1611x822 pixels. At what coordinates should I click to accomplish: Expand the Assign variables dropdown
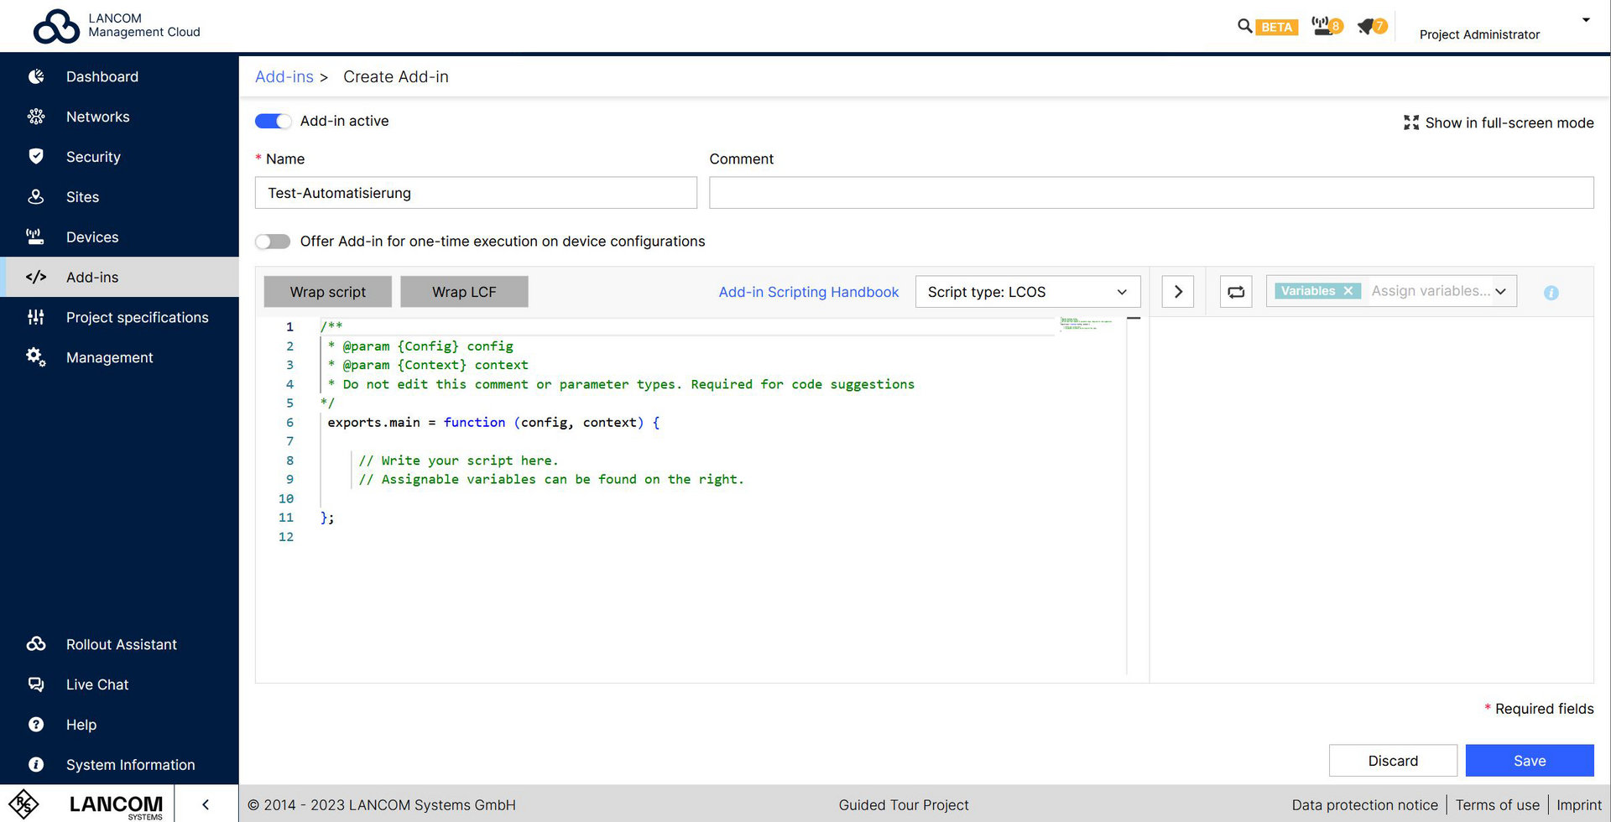click(x=1501, y=291)
